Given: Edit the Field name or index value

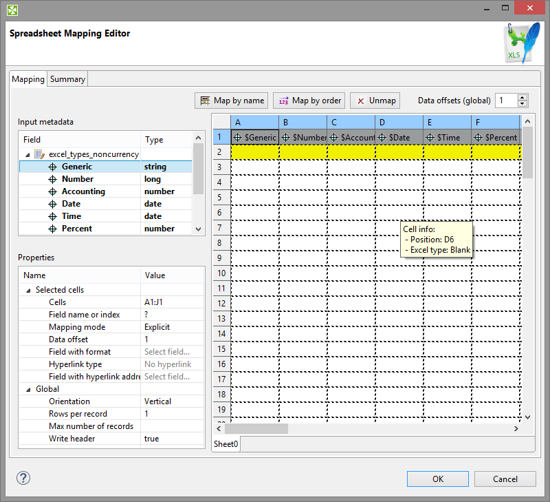Looking at the screenshot, I should point(172,315).
